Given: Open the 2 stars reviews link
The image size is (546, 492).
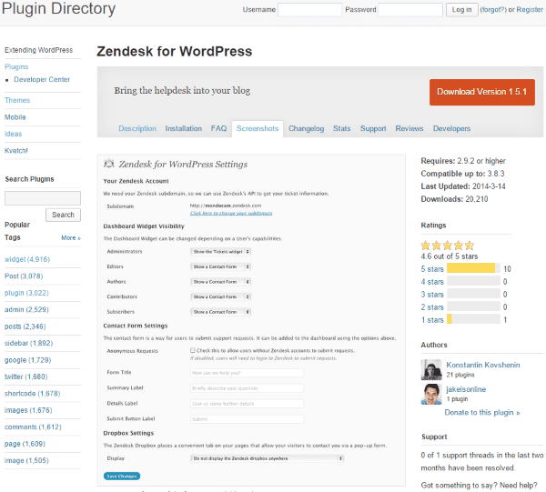Looking at the screenshot, I should click(x=432, y=307).
